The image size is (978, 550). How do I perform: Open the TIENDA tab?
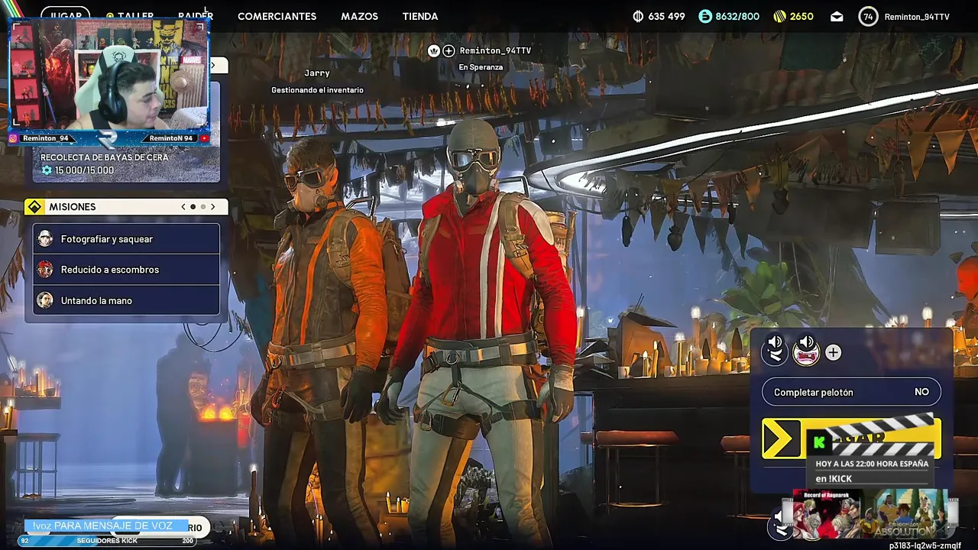[420, 16]
